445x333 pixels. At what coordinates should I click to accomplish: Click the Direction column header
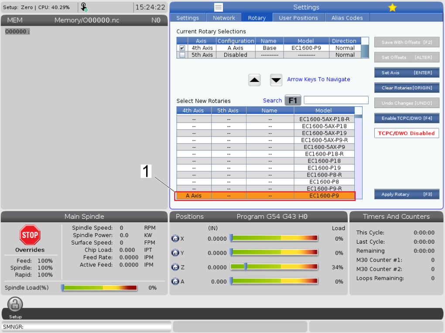pos(345,41)
